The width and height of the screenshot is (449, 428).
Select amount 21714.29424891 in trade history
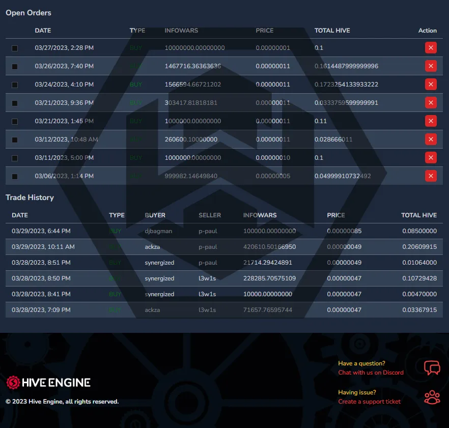tap(268, 263)
